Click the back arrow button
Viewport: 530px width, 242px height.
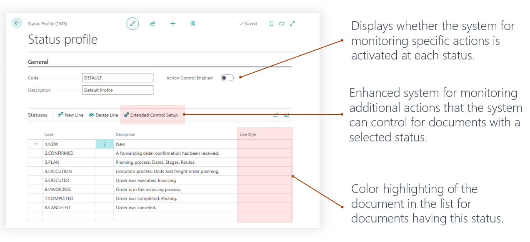pos(17,23)
